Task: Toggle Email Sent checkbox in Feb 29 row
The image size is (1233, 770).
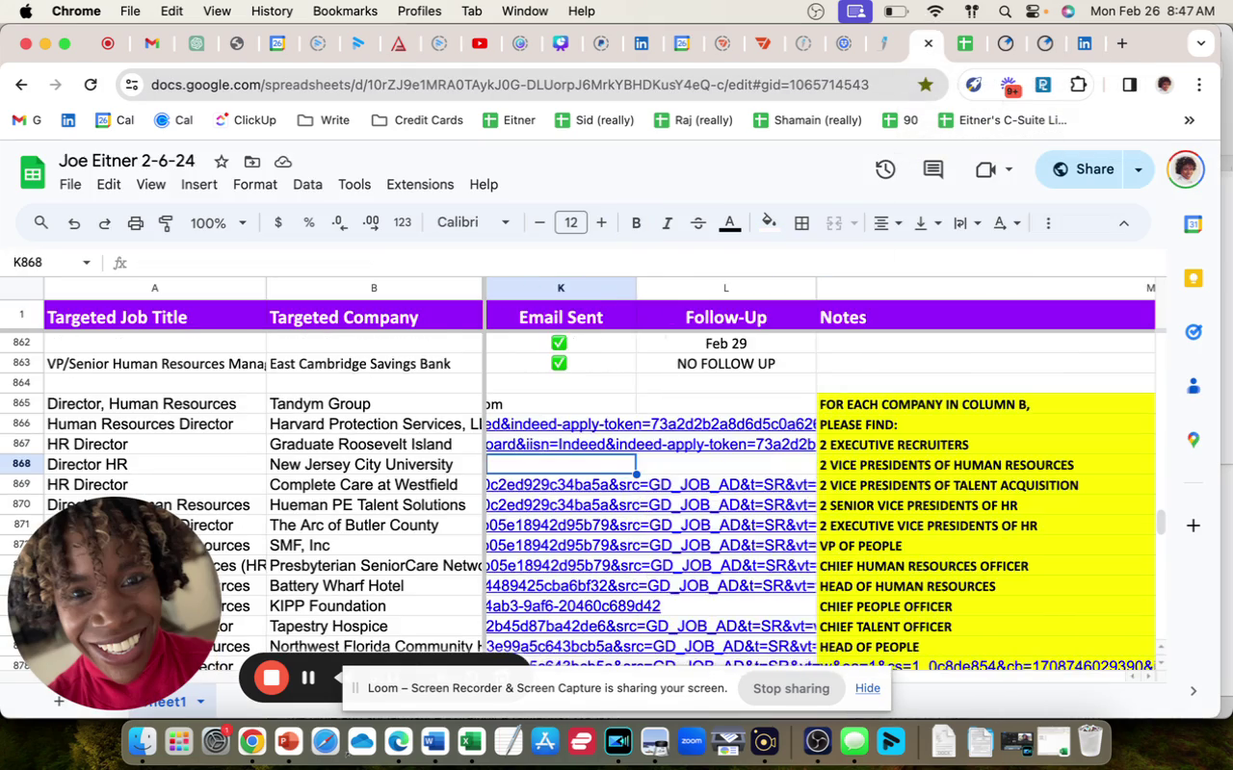Action: pos(559,343)
